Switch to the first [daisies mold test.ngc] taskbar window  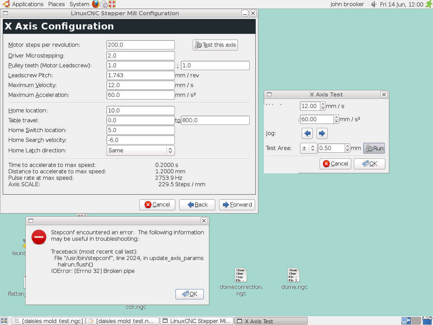click(49, 321)
